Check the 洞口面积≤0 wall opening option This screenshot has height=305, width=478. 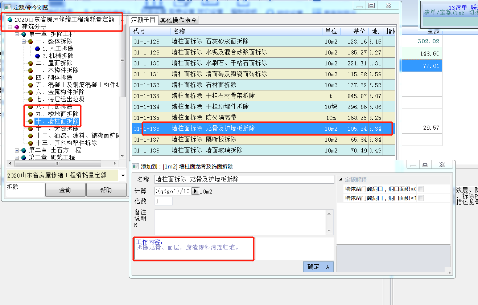point(421,189)
